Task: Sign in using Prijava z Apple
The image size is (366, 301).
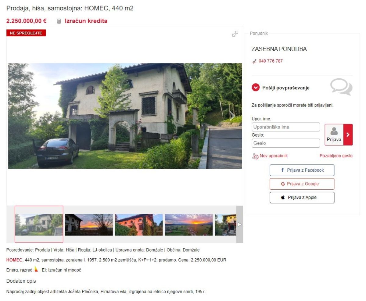Action: [x=302, y=198]
